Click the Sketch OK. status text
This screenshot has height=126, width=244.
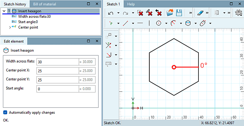tap(112, 123)
